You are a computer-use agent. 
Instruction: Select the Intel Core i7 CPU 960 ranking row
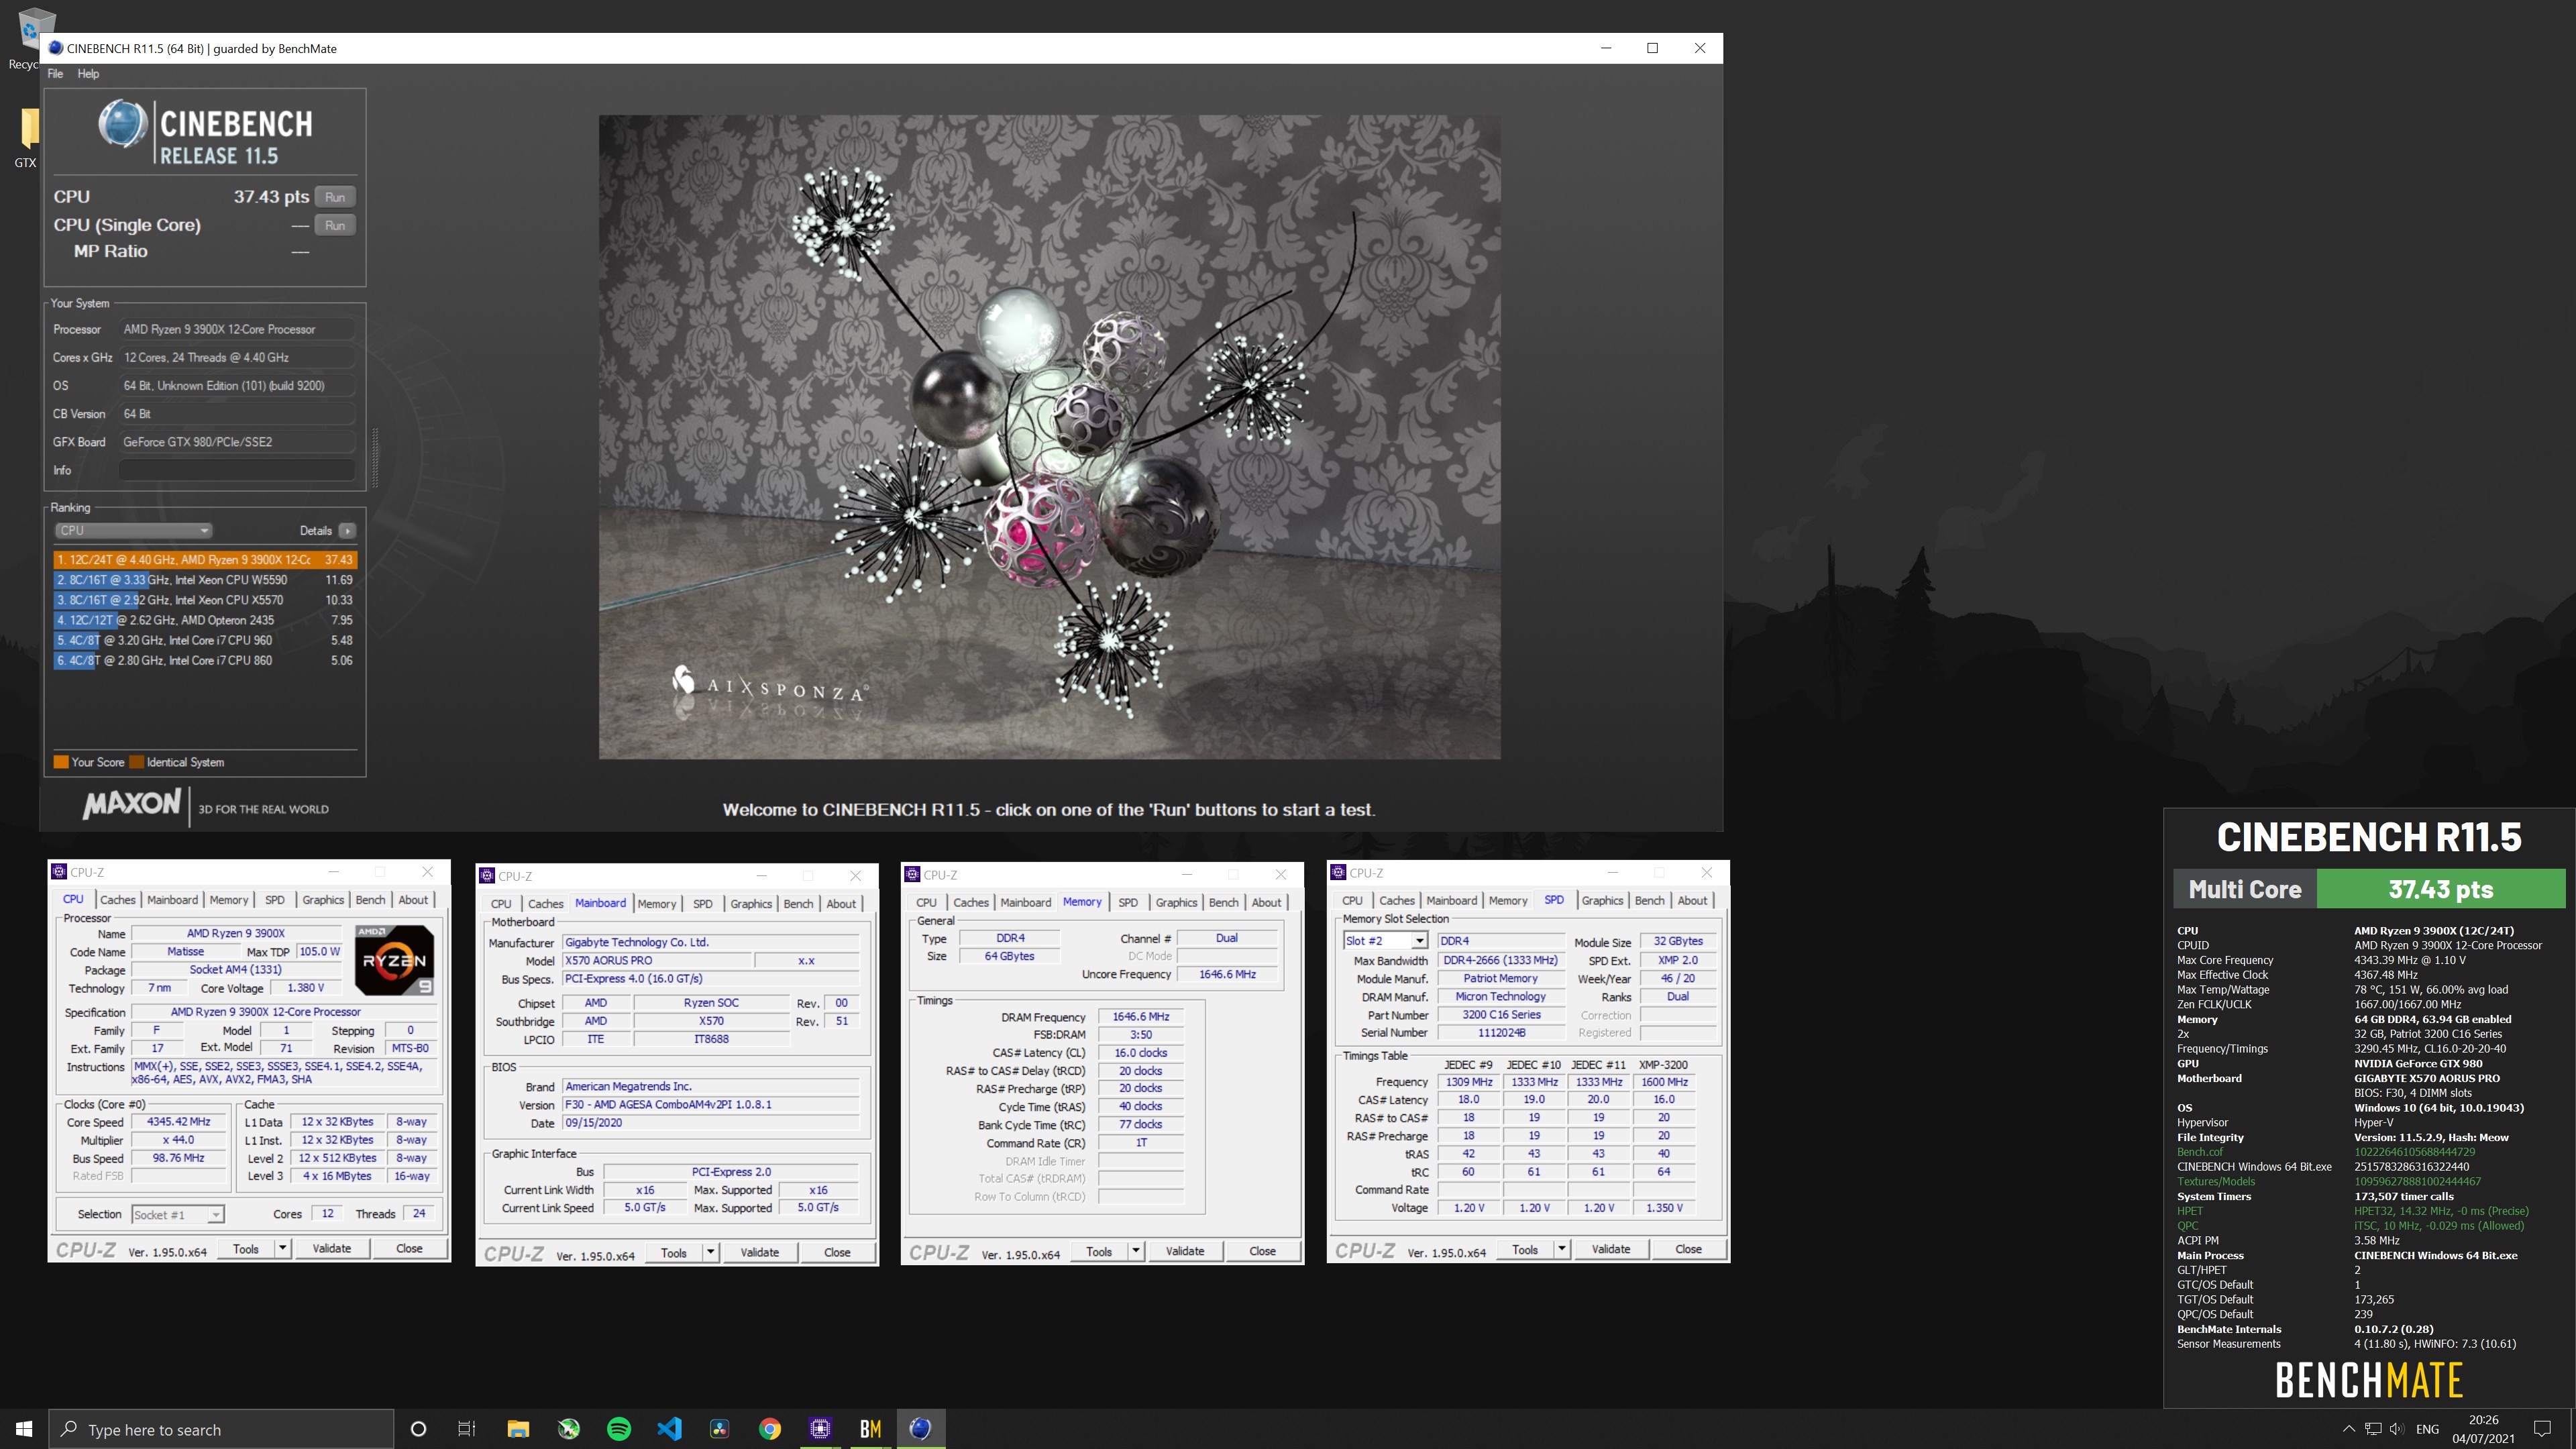(205, 640)
